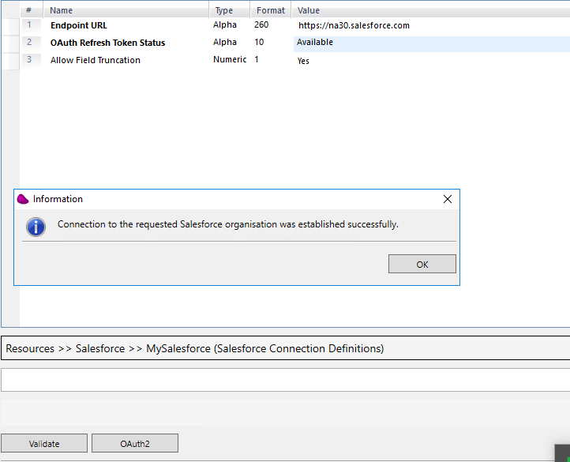Click the 260 format cell
Viewport: 570px width, 462px height.
click(x=261, y=24)
